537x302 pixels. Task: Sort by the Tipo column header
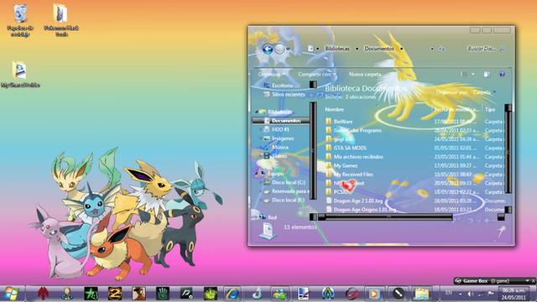pyautogui.click(x=490, y=110)
